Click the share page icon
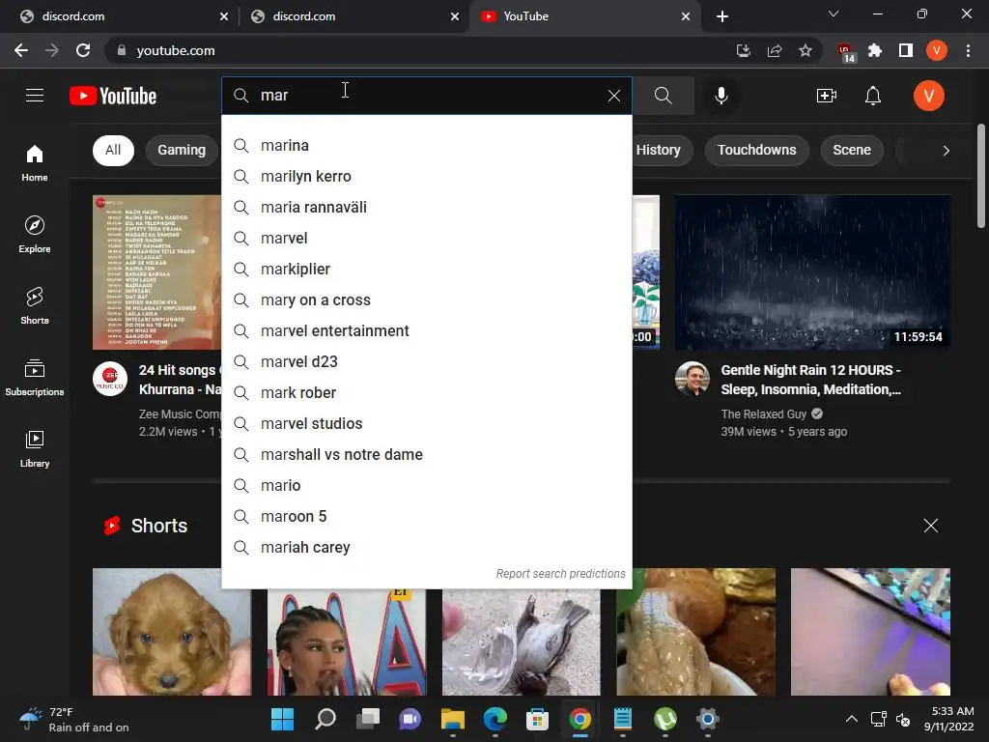This screenshot has height=742, width=989. [x=775, y=50]
